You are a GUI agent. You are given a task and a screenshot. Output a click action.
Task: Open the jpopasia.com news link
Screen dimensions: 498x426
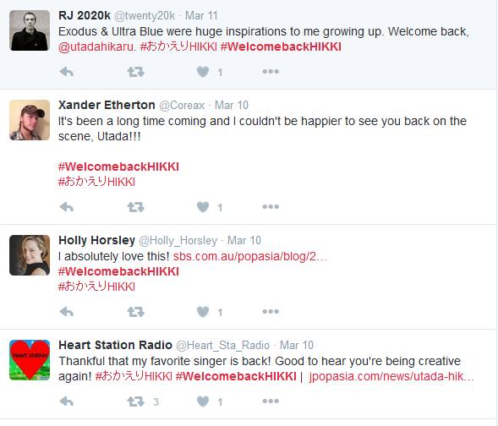coord(391,376)
